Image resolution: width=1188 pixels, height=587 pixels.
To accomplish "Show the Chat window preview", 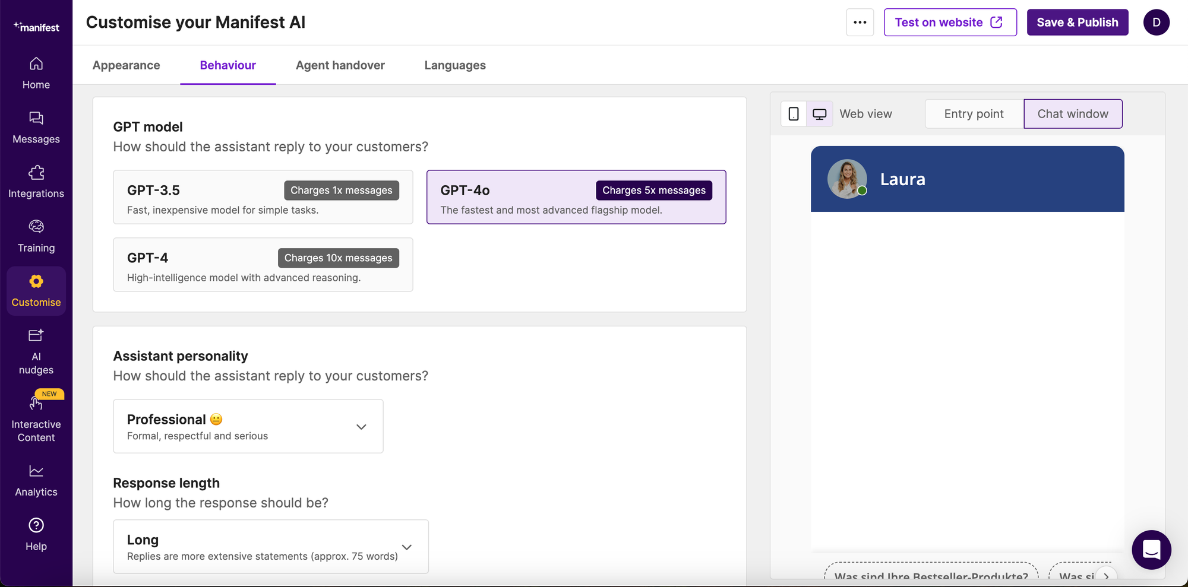I will point(1073,114).
